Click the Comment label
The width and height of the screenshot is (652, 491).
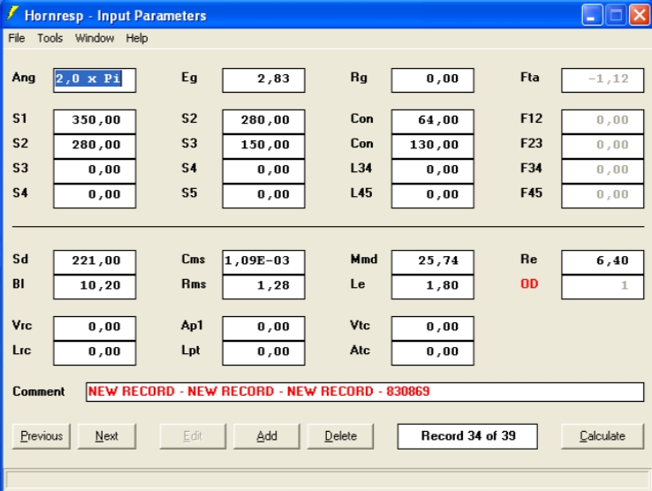click(x=39, y=391)
